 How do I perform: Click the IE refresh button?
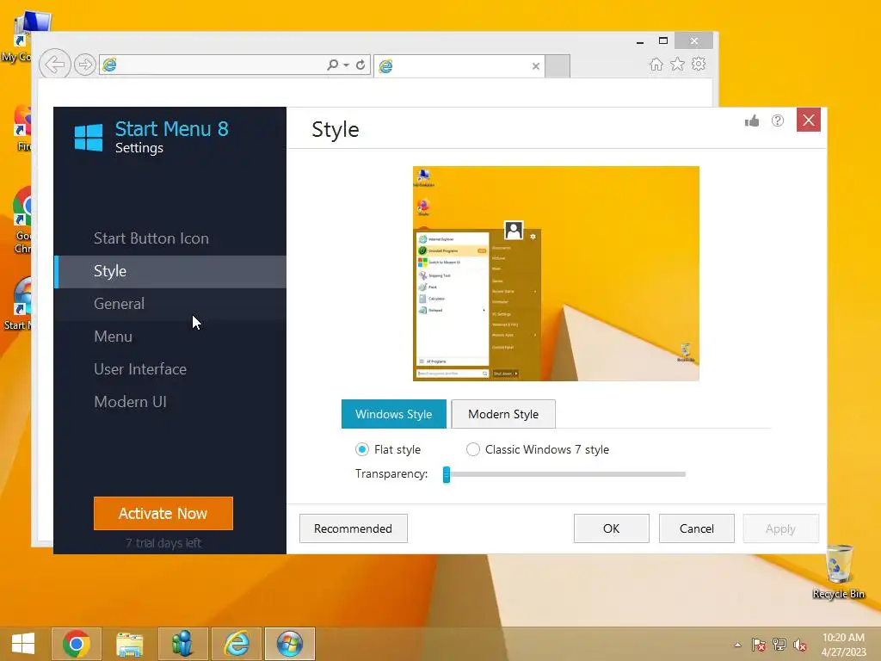(360, 65)
